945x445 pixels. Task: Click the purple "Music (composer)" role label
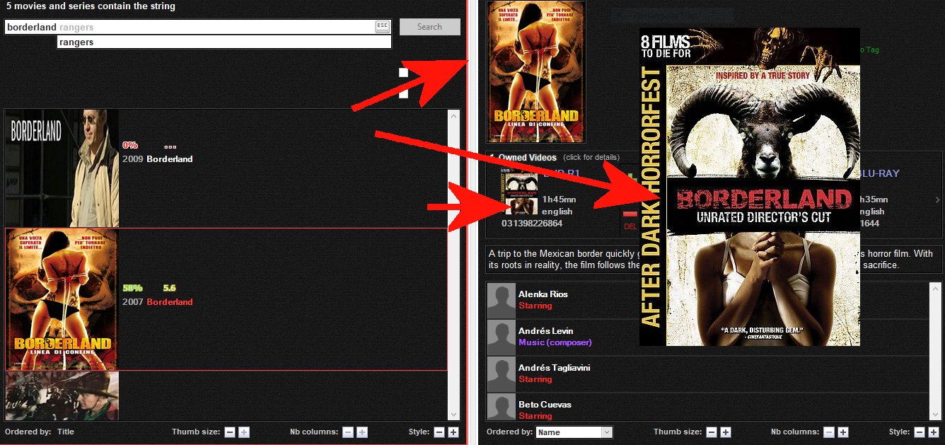[x=555, y=342]
